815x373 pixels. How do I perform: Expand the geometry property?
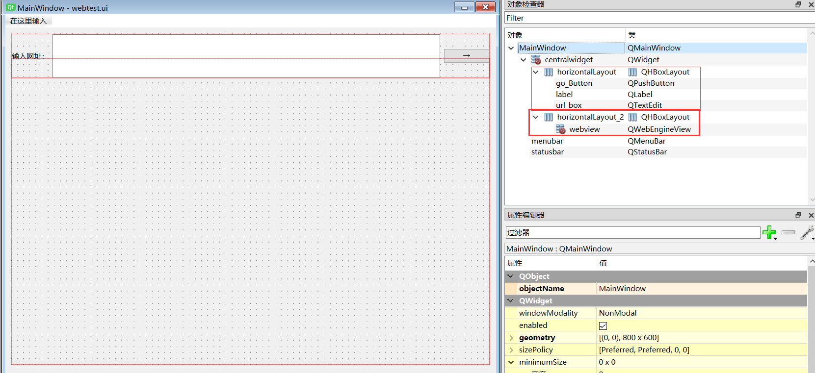pyautogui.click(x=511, y=338)
